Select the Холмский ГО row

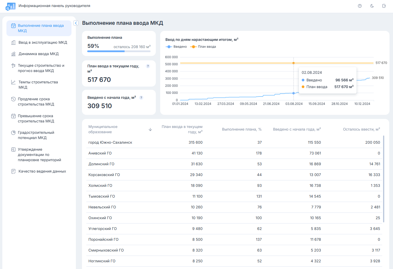(234, 186)
